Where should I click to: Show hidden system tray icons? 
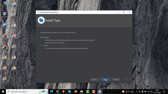coord(136,92)
